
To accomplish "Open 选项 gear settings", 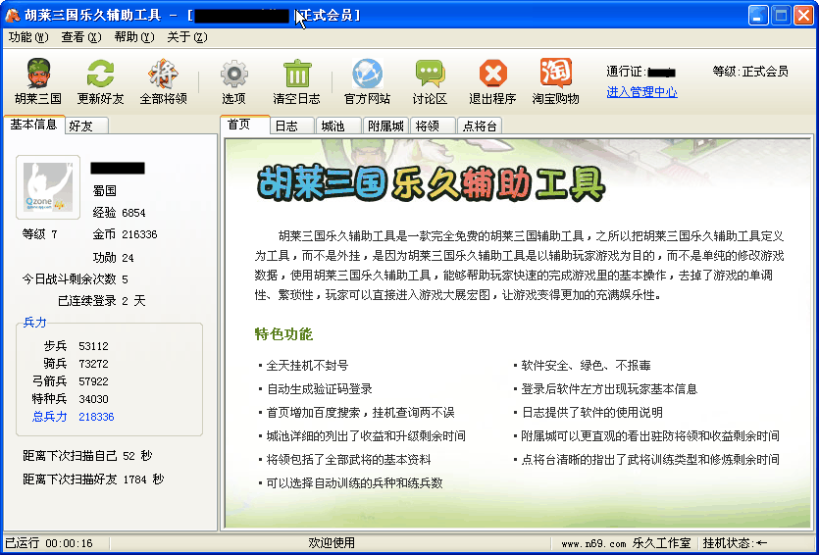I will click(x=233, y=81).
